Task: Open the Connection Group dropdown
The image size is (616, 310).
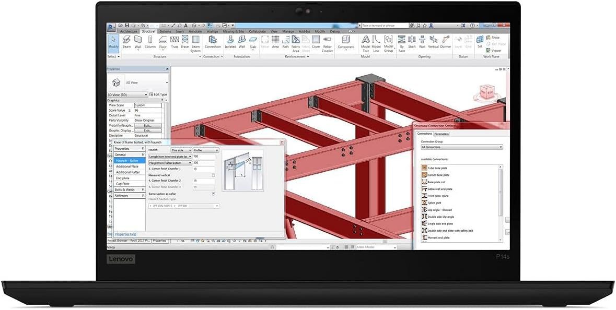Action: [461, 147]
